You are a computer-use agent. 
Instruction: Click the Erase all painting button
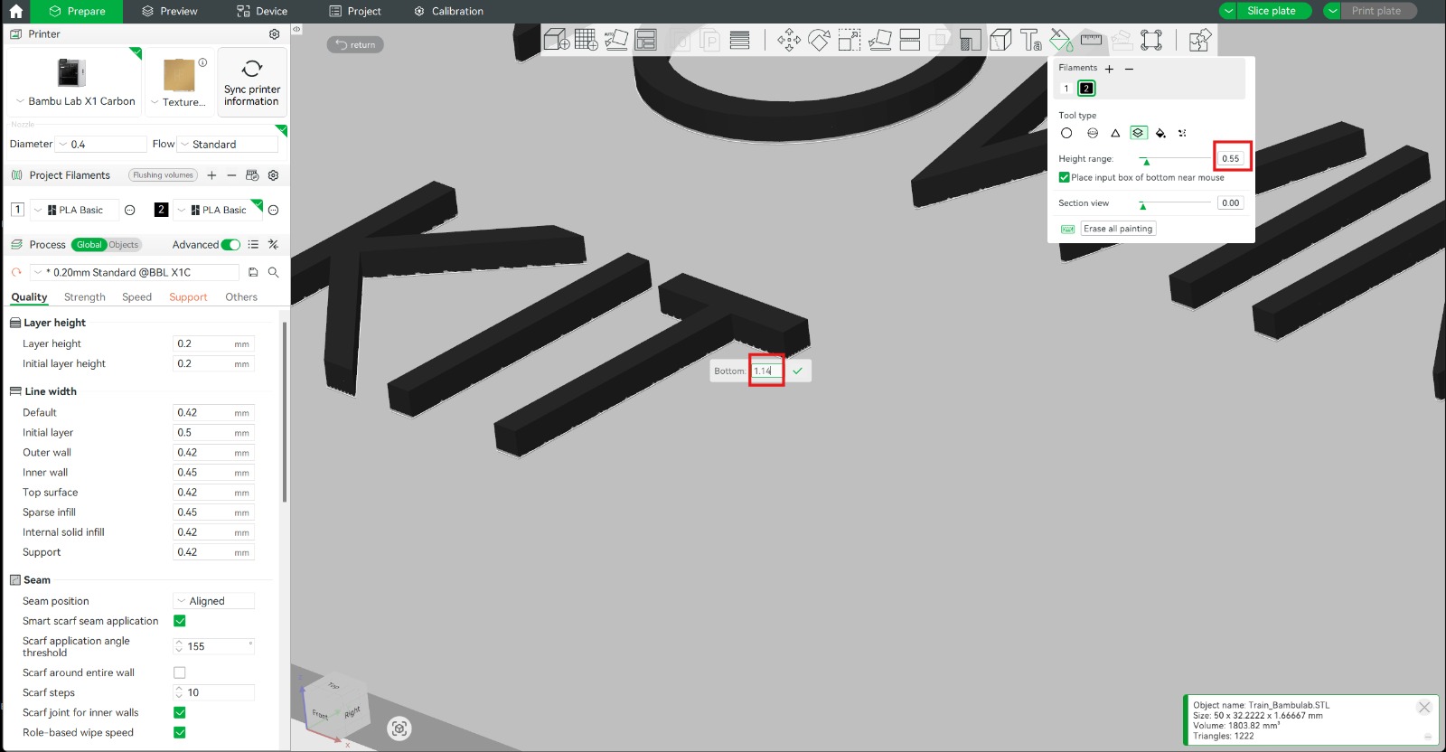(x=1118, y=229)
